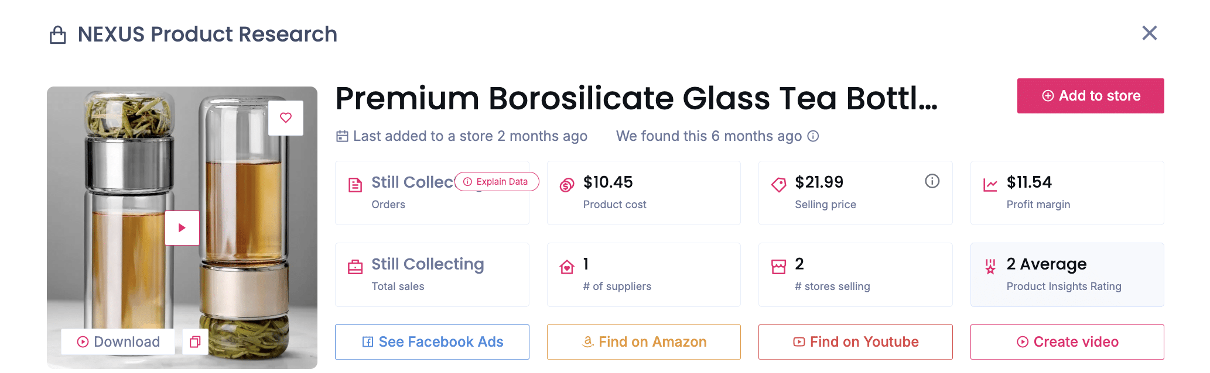Click the Profit margin chart icon

(990, 185)
